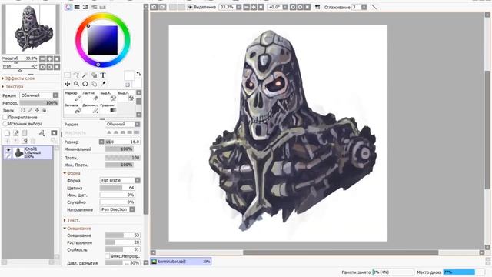Click the Redo button in top toolbar
Screen dimensions: 492x277
[162, 7]
